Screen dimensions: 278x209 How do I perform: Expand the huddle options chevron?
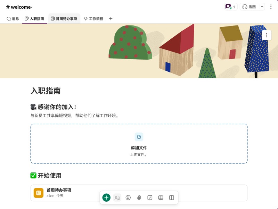pyautogui.click(x=262, y=7)
